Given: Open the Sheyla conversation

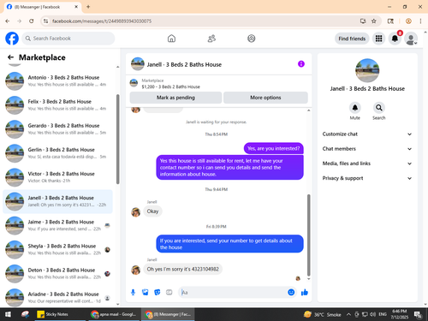Looking at the screenshot, I should (57, 249).
